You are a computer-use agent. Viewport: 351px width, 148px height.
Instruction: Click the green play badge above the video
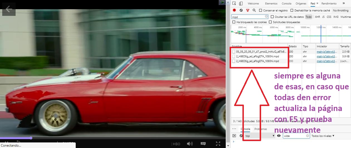[x=223, y=2]
